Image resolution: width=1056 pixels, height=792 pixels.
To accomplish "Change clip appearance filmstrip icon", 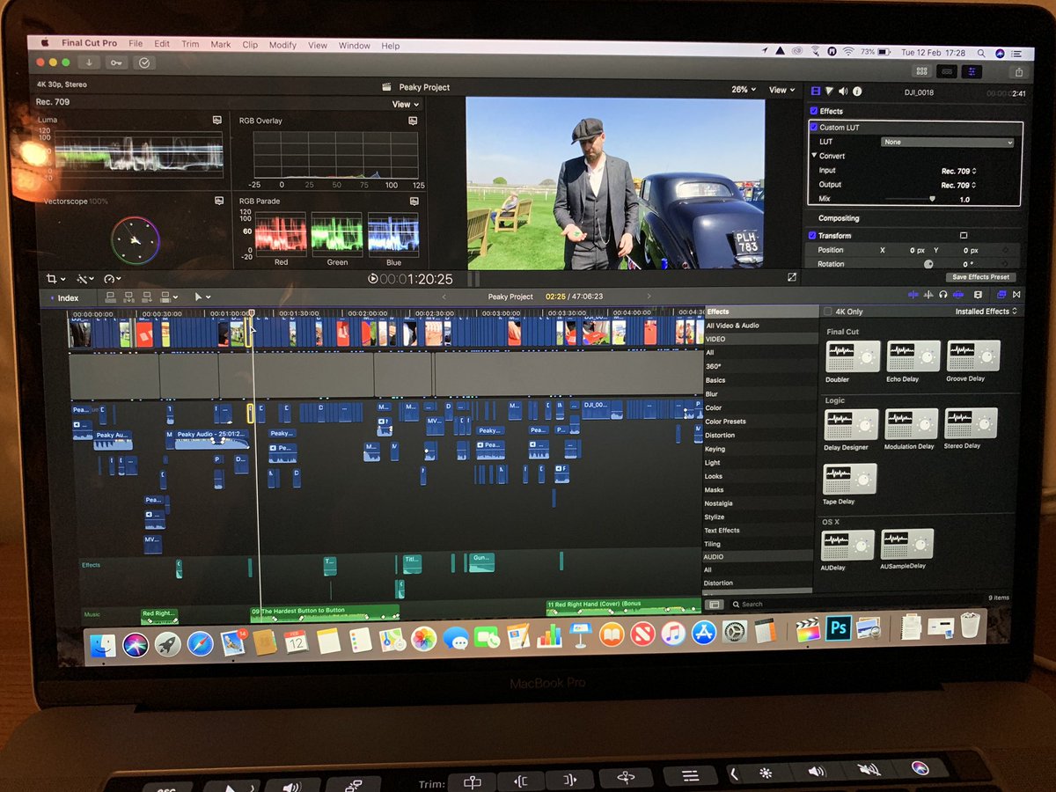I will point(978,294).
